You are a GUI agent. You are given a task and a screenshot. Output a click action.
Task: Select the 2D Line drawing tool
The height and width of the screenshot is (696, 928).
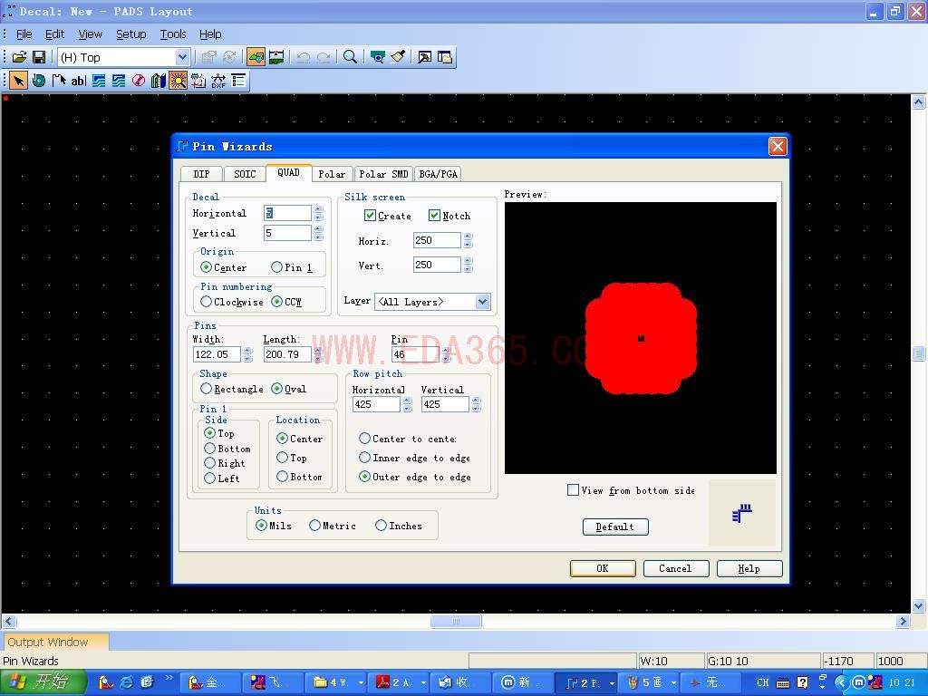click(59, 81)
